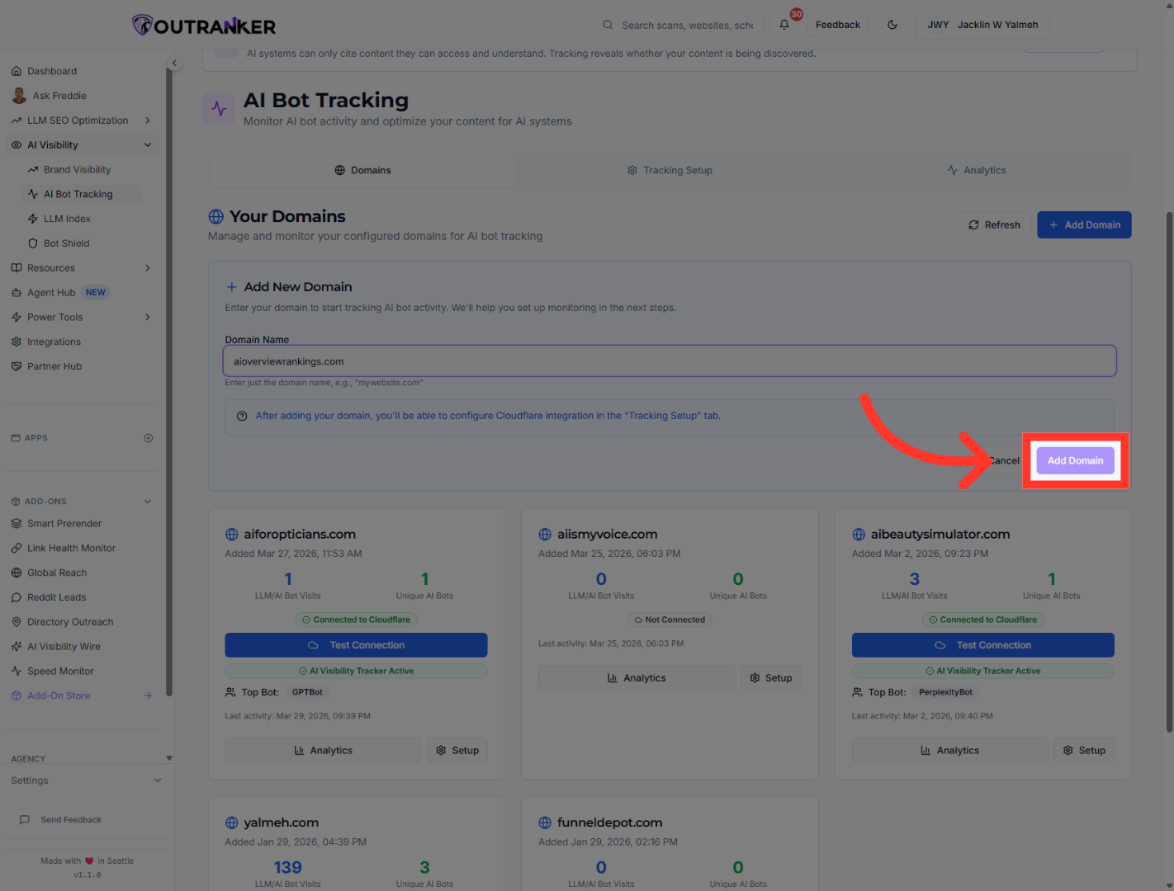Viewport: 1174px width, 891px height.
Task: Open Reddit Leads add-on
Action: tap(56, 597)
